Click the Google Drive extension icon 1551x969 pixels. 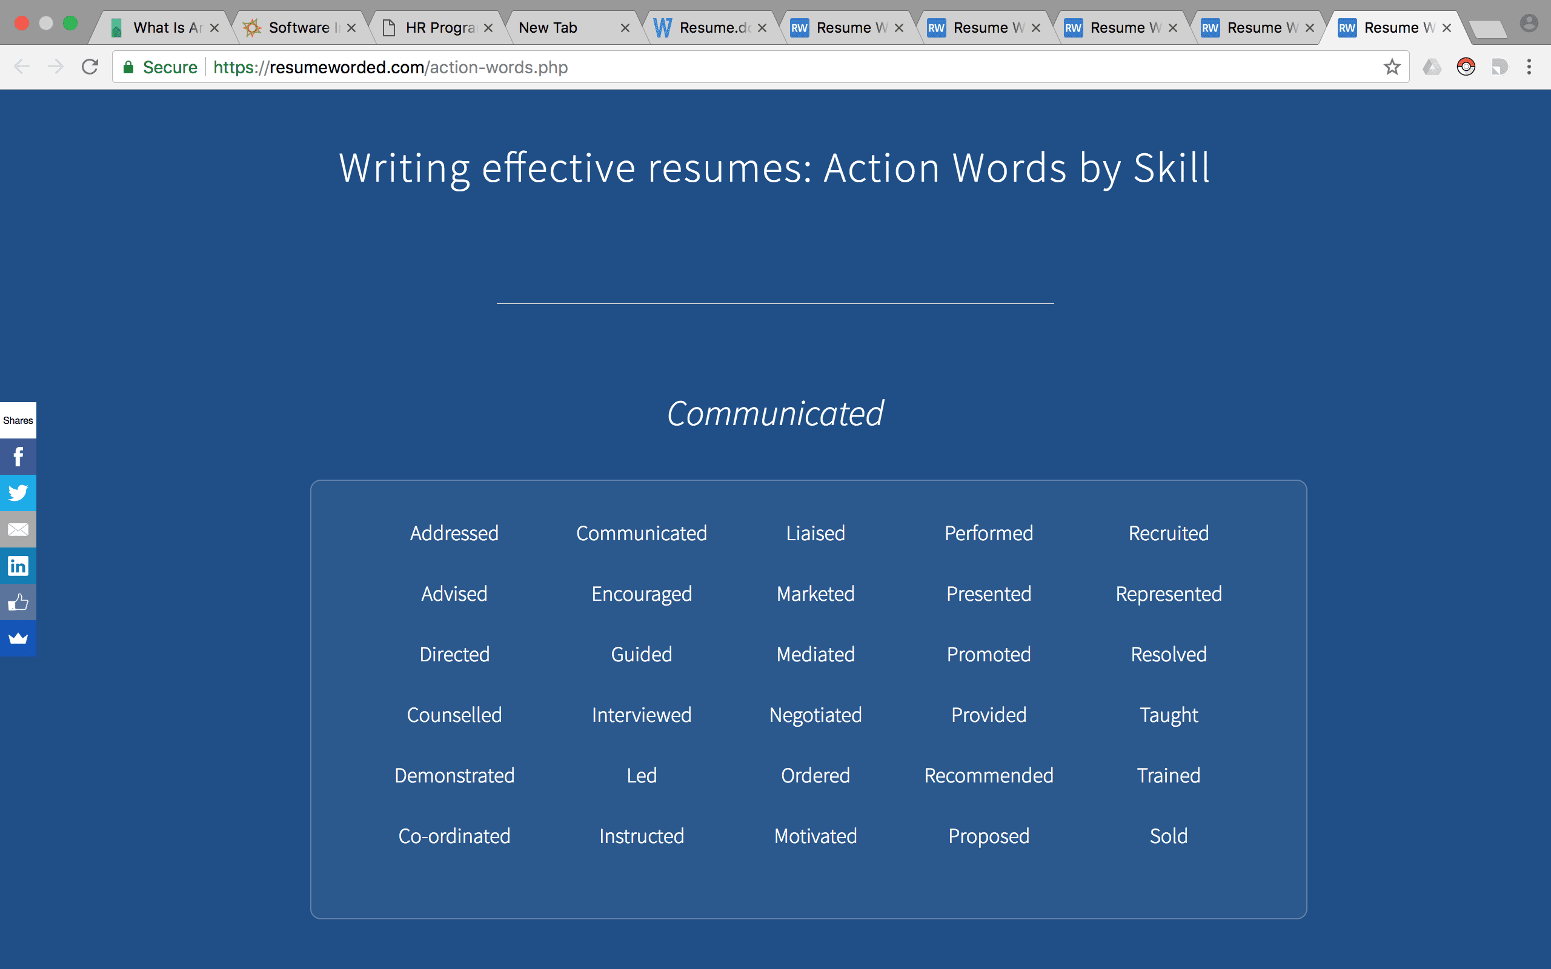coord(1432,67)
